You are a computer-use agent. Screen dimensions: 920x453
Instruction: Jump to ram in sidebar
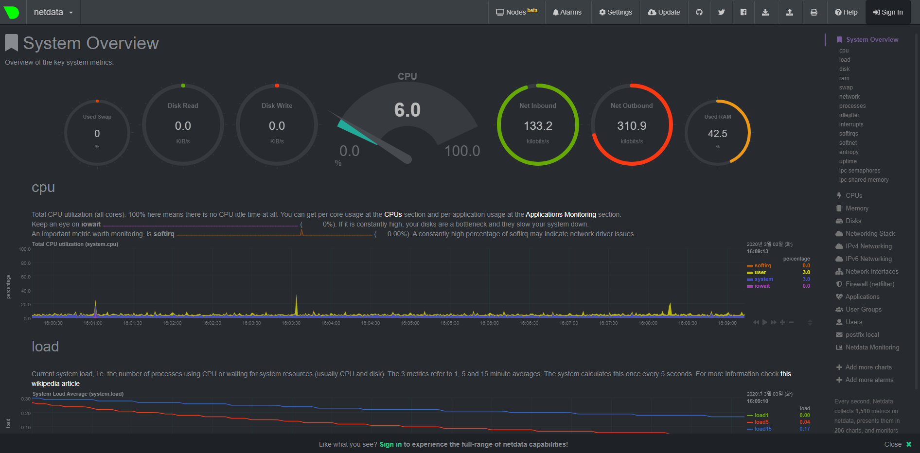click(844, 78)
